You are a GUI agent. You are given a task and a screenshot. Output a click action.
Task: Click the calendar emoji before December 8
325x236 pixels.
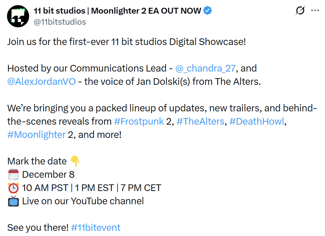tap(13, 174)
